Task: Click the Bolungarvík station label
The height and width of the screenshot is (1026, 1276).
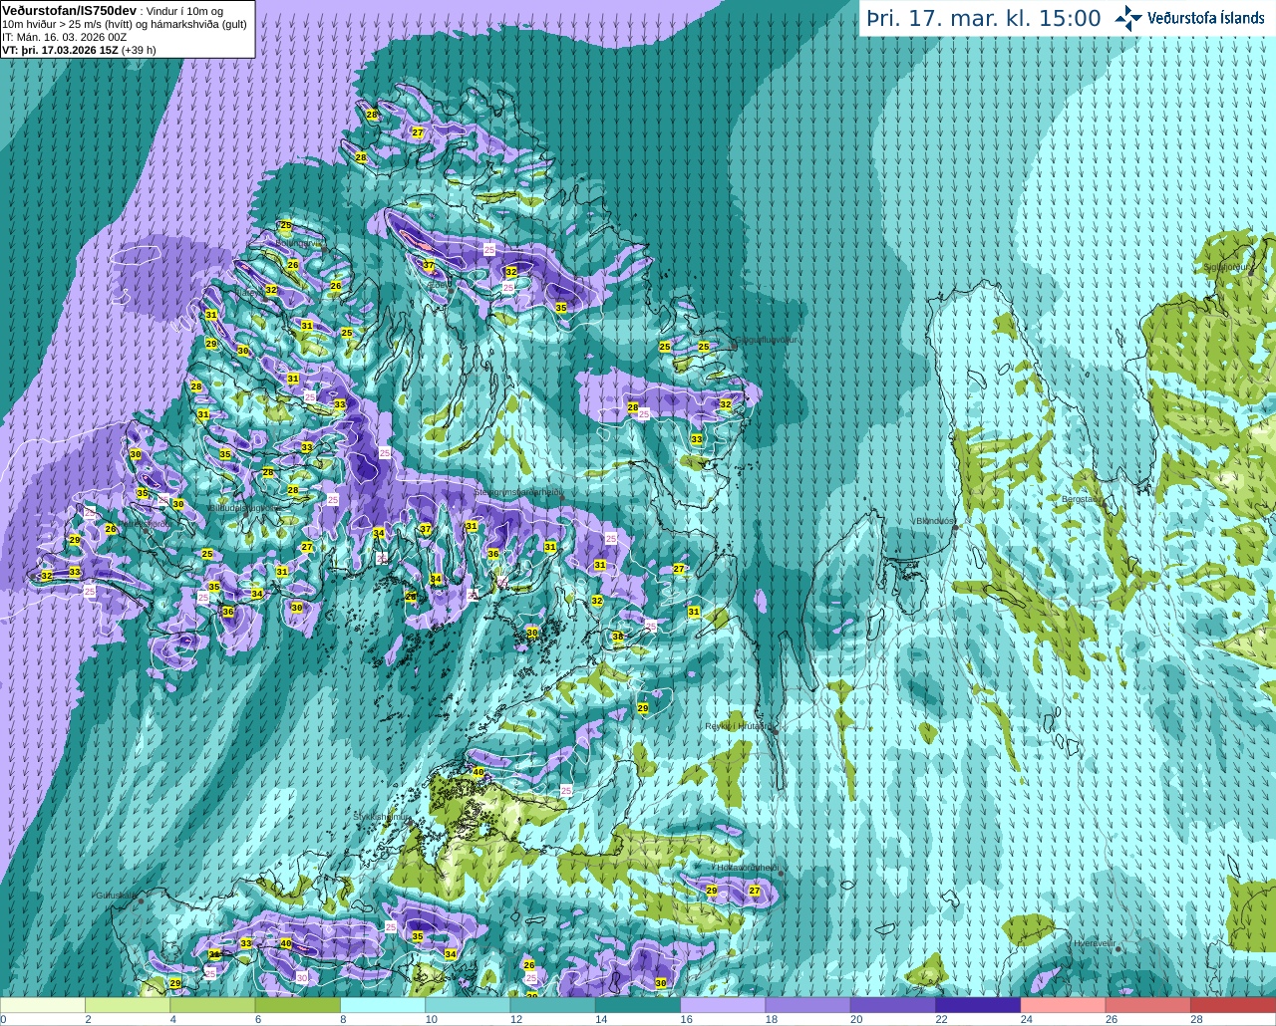Action: click(299, 242)
